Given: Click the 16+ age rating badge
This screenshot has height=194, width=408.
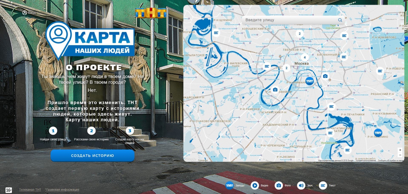Looking at the screenshot, I should pyautogui.click(x=8, y=190).
